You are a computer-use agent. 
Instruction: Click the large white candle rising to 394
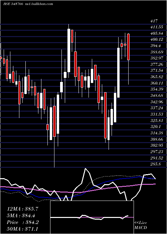point(118,73)
